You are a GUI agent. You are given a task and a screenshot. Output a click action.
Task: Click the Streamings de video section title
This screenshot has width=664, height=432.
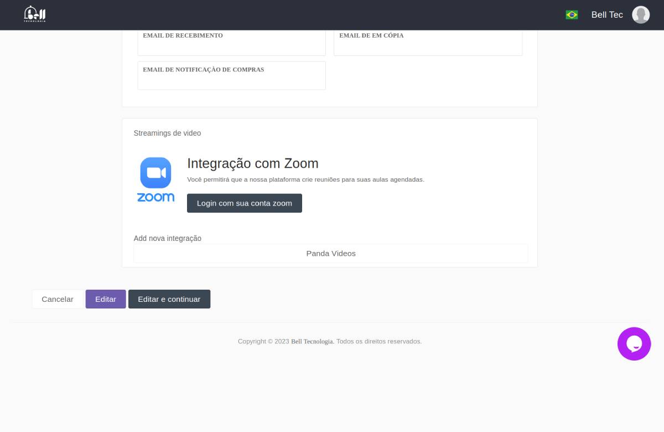pyautogui.click(x=167, y=133)
